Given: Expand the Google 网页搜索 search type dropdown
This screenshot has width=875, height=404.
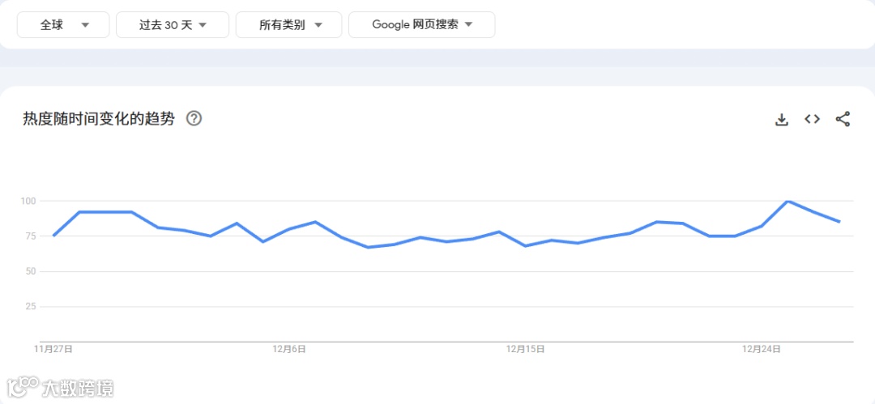Looking at the screenshot, I should pos(421,25).
